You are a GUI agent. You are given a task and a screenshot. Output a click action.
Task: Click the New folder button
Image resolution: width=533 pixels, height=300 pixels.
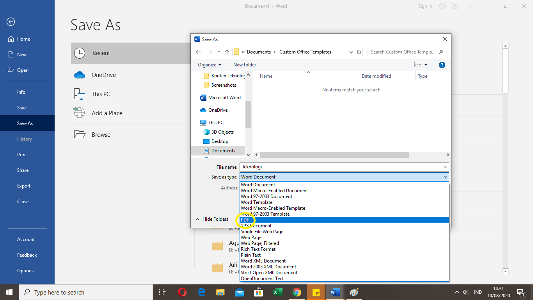point(245,65)
